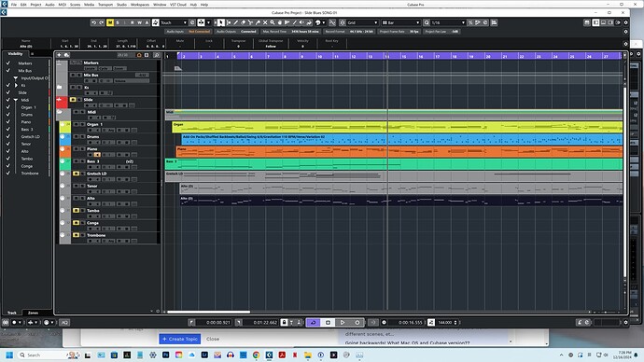Viewport: 644px width, 362px height.
Task: Uncheck Markers in Visibility list
Action: point(7,63)
